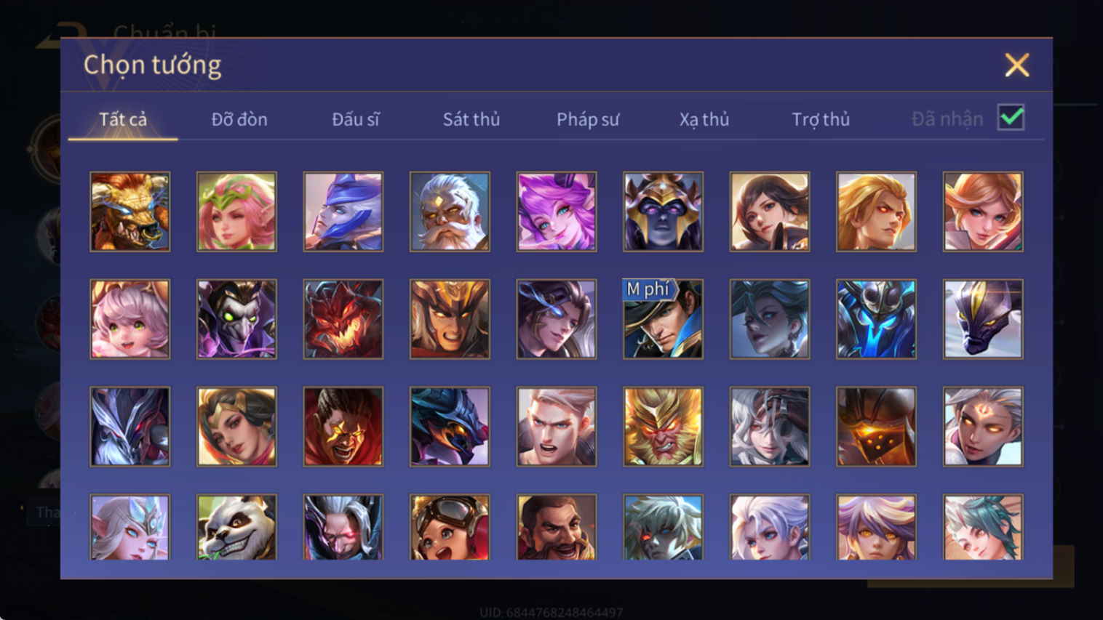
Task: Pick the monkey king hero portrait
Action: click(663, 427)
